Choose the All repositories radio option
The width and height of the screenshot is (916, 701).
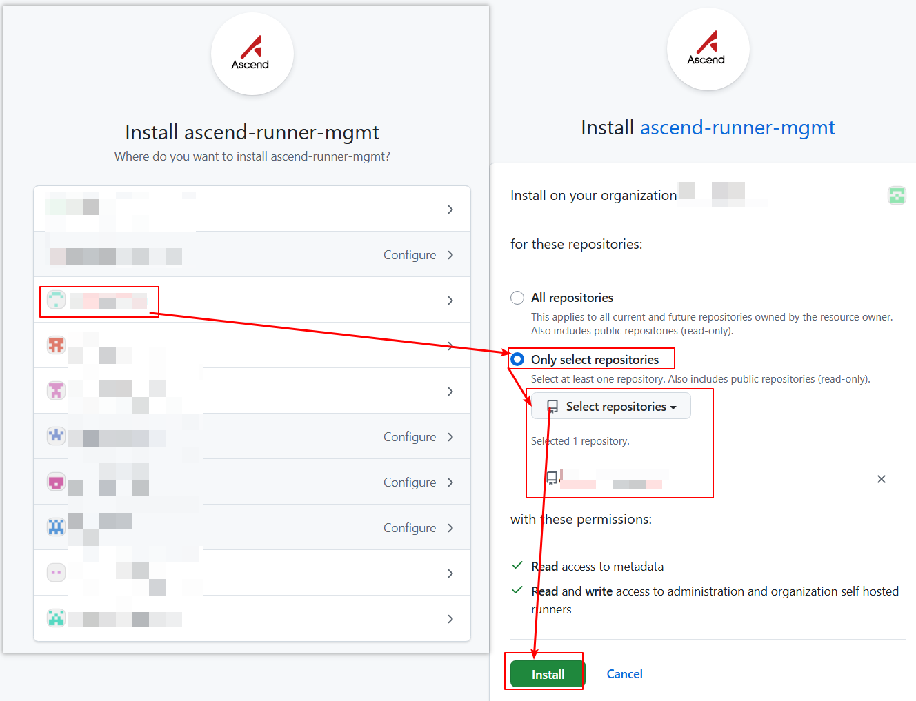[517, 298]
